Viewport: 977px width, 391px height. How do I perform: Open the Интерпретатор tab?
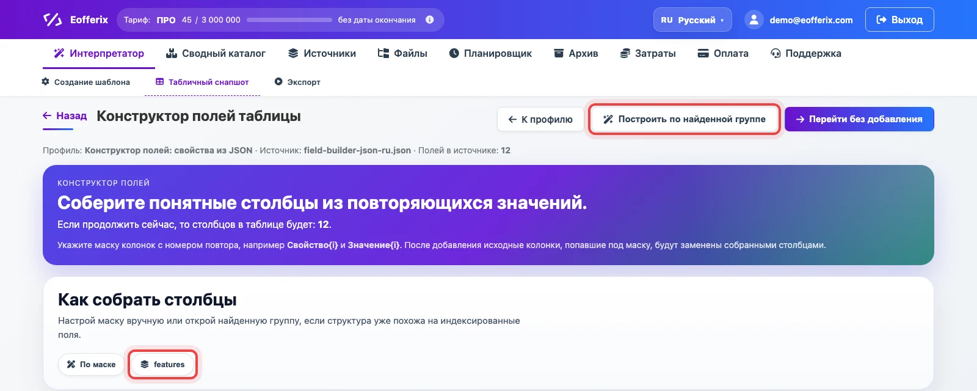[x=99, y=53]
